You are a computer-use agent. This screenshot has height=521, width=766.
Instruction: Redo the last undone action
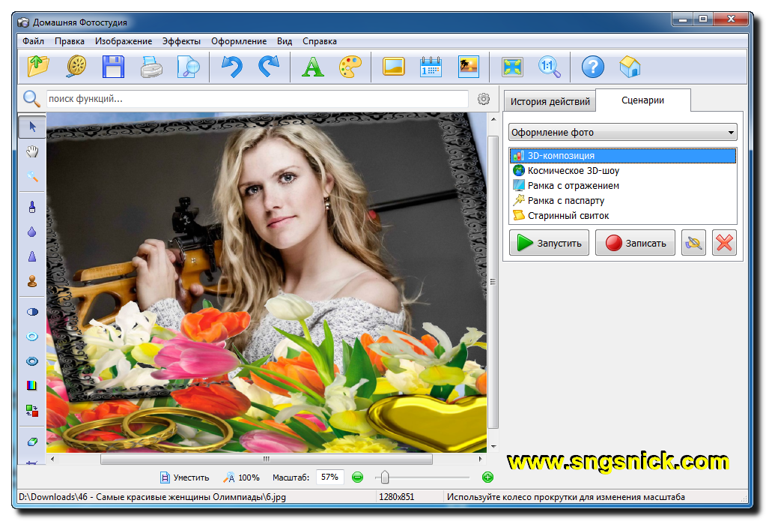click(269, 67)
